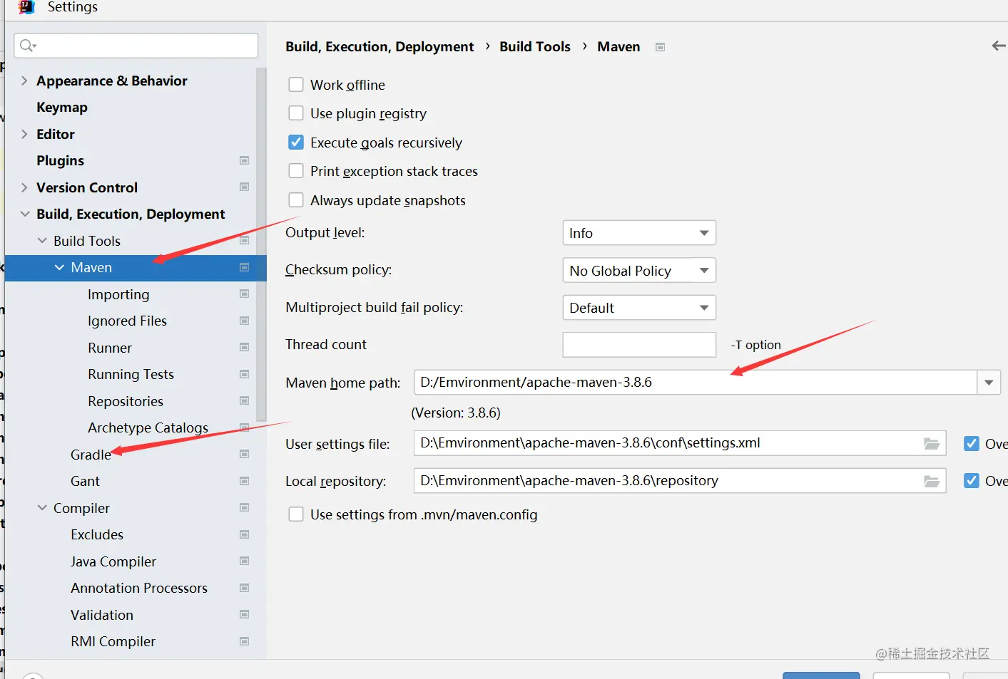
Task: Browse for the User settings file with folder icon
Action: pyautogui.click(x=932, y=443)
